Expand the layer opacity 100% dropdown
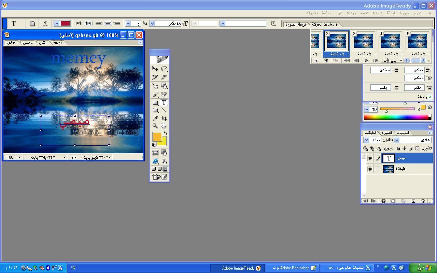 pyautogui.click(x=366, y=140)
